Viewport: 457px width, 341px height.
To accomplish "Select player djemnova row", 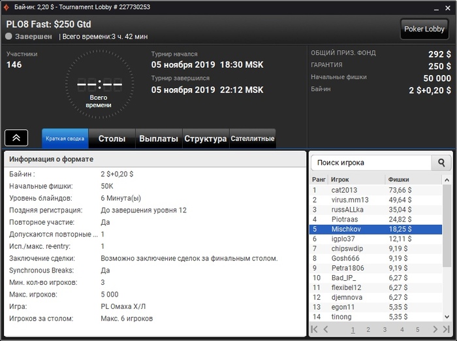I will click(x=375, y=297).
